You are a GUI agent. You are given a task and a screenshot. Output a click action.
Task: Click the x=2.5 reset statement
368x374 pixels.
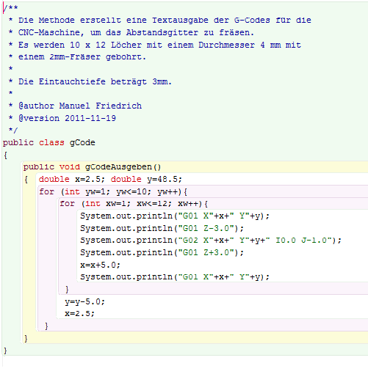coord(79,314)
